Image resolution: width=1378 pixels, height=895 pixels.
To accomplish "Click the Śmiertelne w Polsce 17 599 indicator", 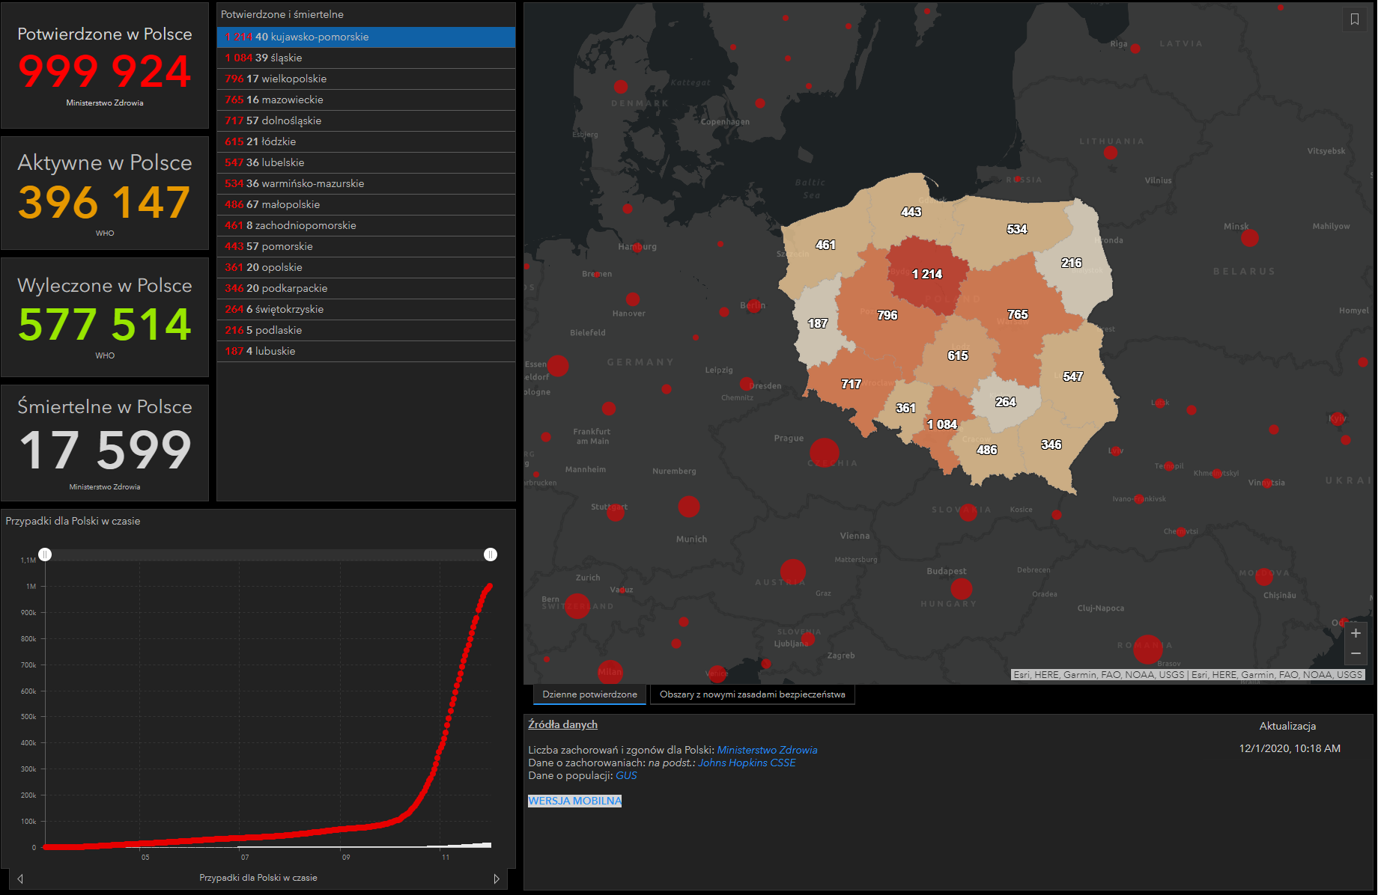I will click(x=105, y=443).
